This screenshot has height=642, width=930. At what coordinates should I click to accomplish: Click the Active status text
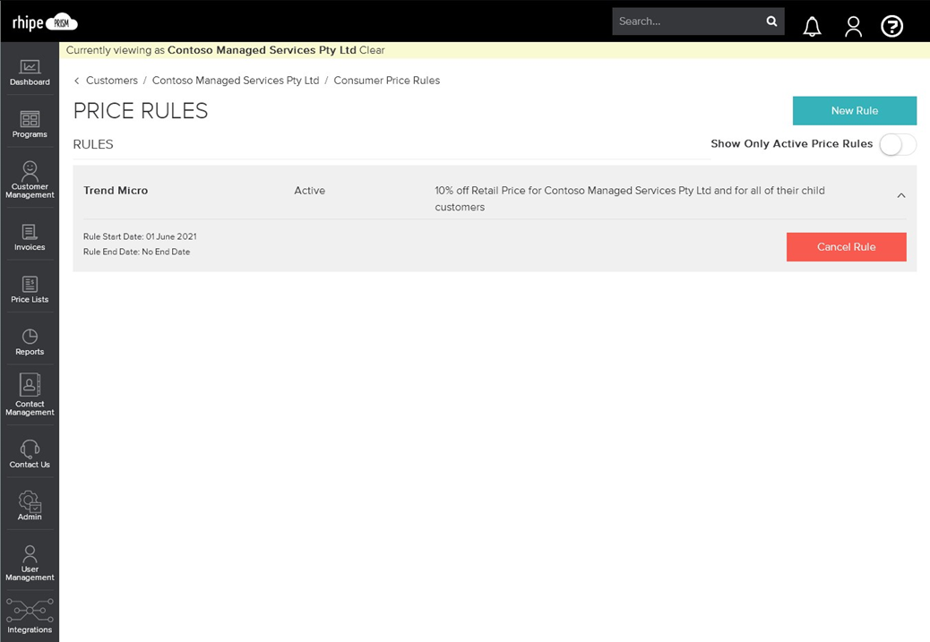pyautogui.click(x=310, y=191)
